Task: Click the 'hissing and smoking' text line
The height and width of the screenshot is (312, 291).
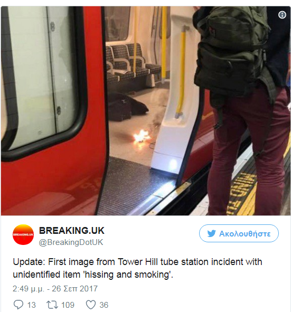Action: click(93, 275)
